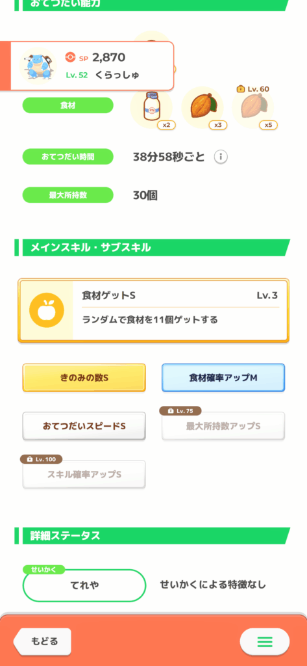Tap the おてつだい時間 green label

pos(68,157)
